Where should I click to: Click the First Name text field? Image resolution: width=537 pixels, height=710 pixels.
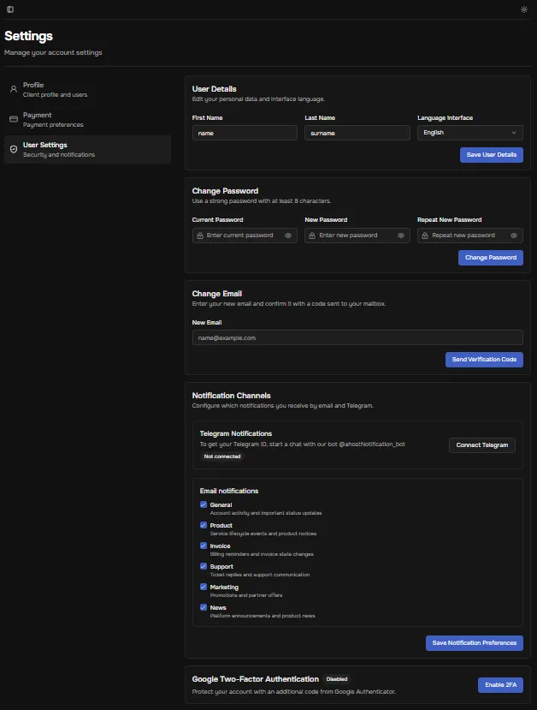(x=245, y=133)
